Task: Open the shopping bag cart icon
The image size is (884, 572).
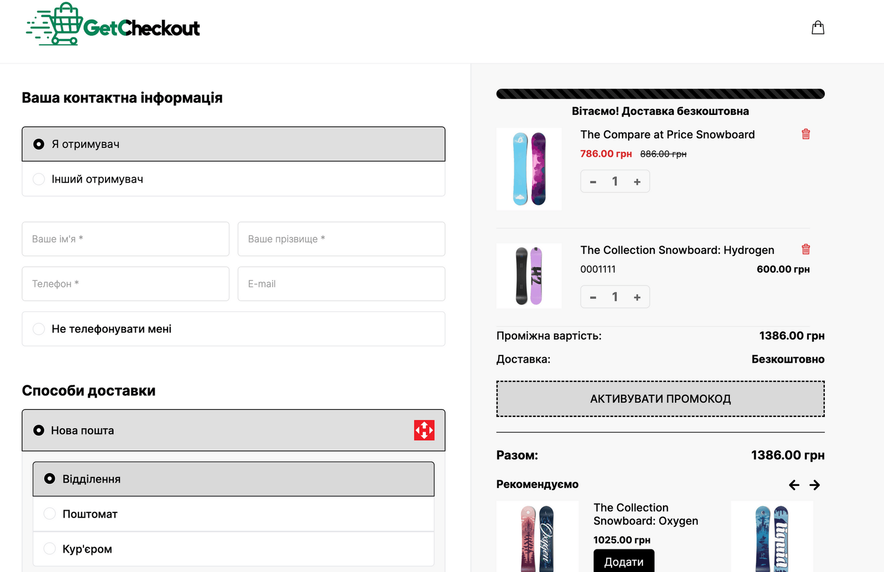Action: [818, 28]
